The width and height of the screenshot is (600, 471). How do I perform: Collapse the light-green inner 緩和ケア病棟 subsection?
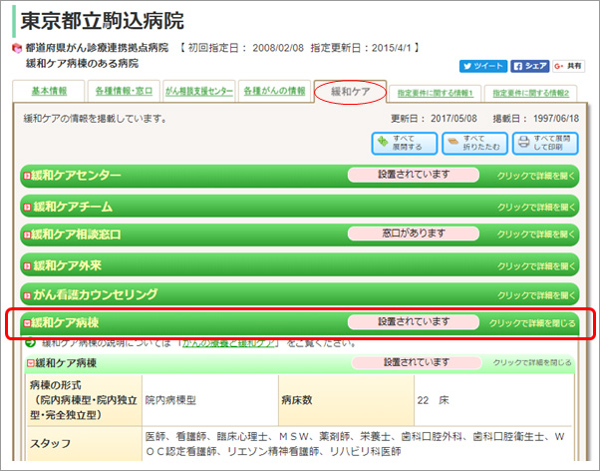[x=299, y=363]
